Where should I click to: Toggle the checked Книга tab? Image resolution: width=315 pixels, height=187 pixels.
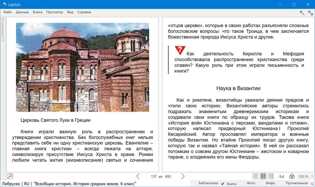pos(229,184)
